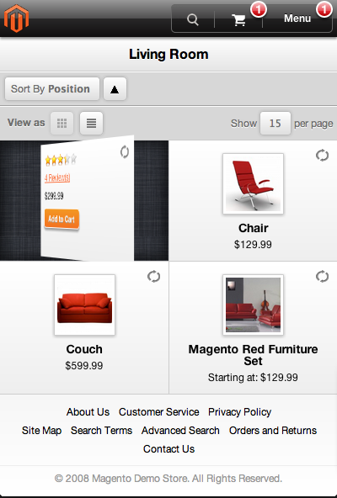
Task: Open the 4 Reviews link
Action: 57,177
